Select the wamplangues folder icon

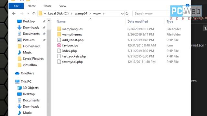[59, 29]
